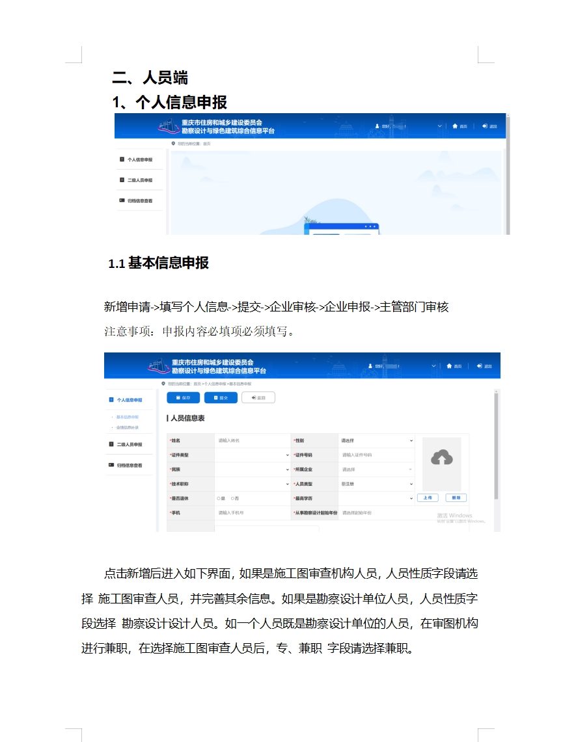Click the top screenshot vertical scrollbar
Viewport: 563px width, 742px height.
tap(508, 174)
